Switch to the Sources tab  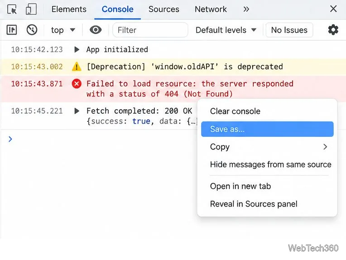pos(164,9)
